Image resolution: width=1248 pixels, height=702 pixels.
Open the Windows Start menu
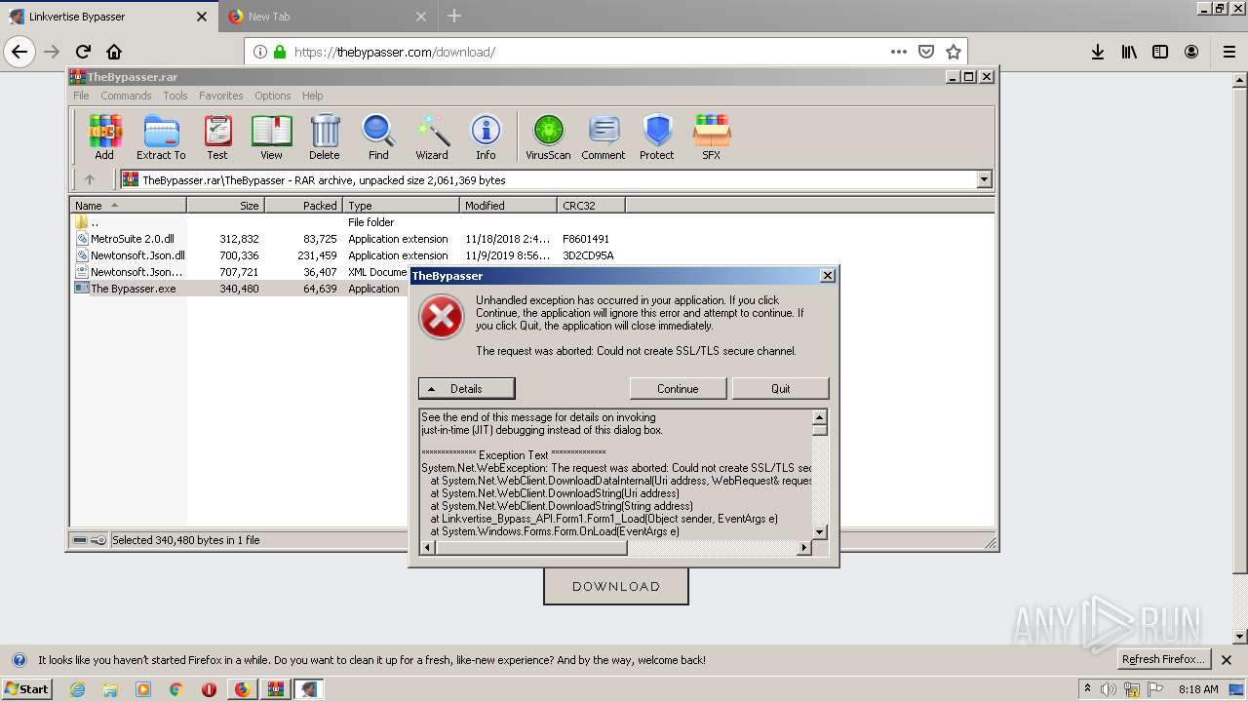(x=26, y=688)
